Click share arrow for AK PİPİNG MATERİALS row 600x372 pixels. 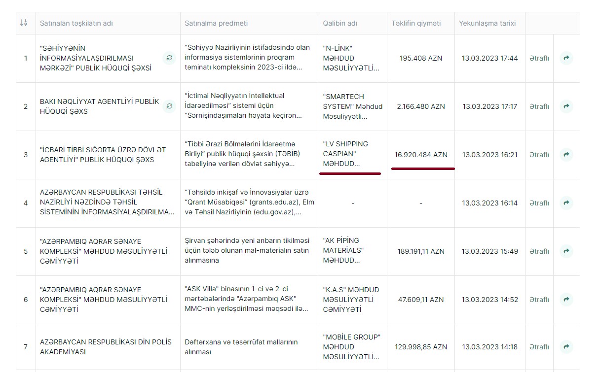point(566,251)
